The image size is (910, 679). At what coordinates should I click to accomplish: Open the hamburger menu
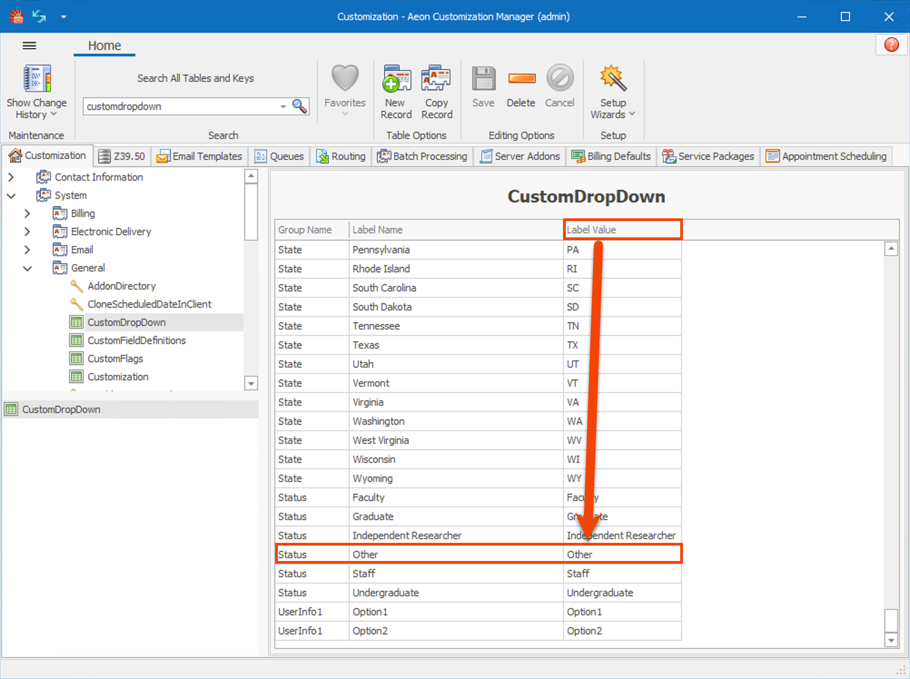pos(29,45)
